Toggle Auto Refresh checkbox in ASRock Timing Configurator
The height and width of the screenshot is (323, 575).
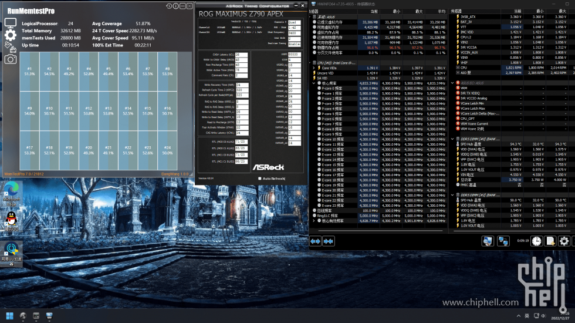point(260,179)
